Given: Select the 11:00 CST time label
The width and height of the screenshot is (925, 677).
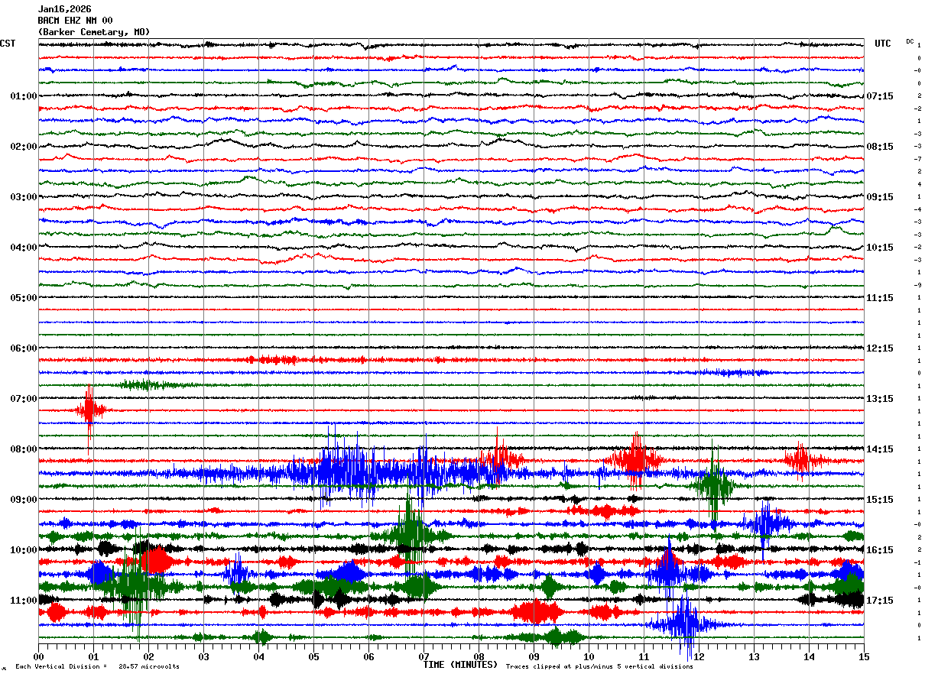Looking at the screenshot, I should (24, 601).
